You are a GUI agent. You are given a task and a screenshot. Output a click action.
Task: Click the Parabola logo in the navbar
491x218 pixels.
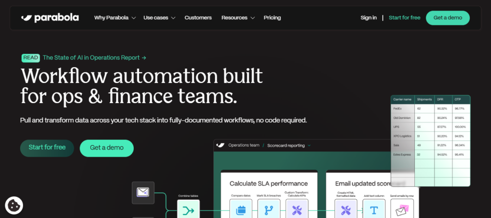(50, 18)
